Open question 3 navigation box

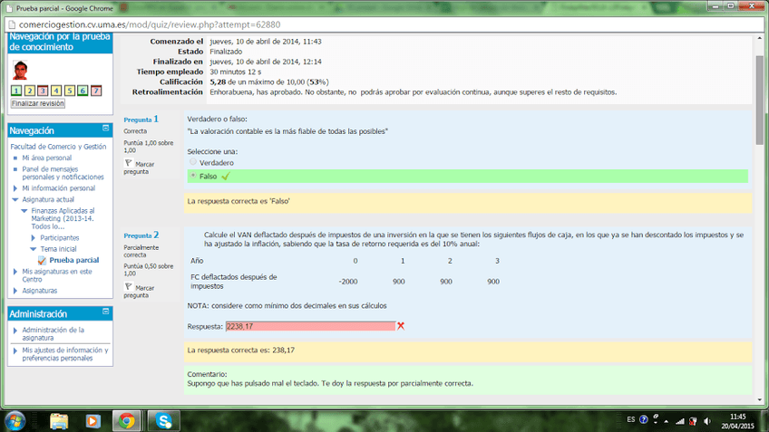pyautogui.click(x=43, y=91)
